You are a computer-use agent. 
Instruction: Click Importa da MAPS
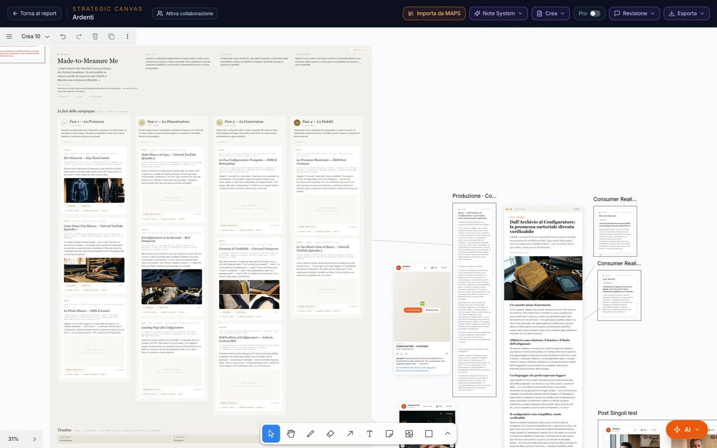point(434,13)
